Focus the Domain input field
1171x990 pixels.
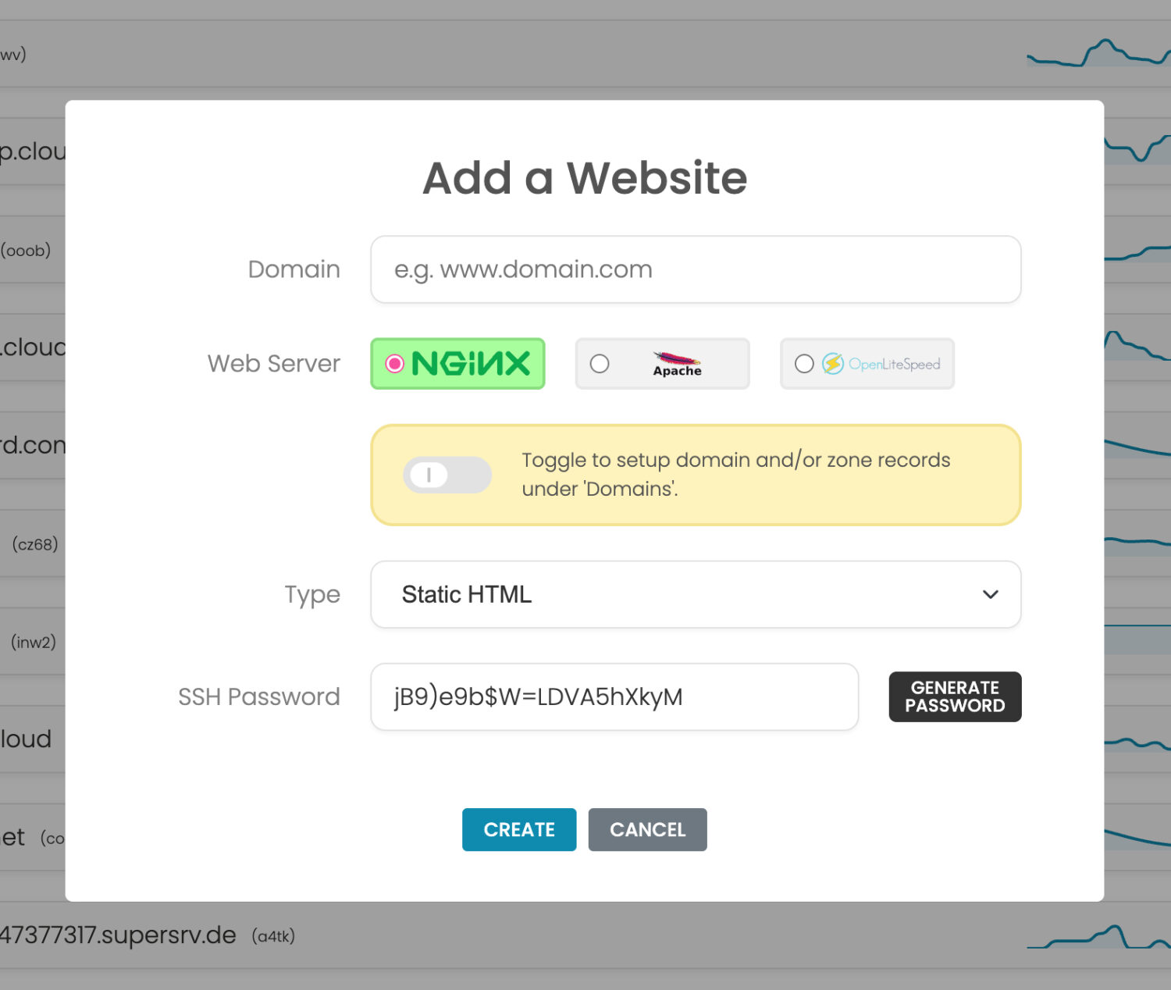point(695,269)
